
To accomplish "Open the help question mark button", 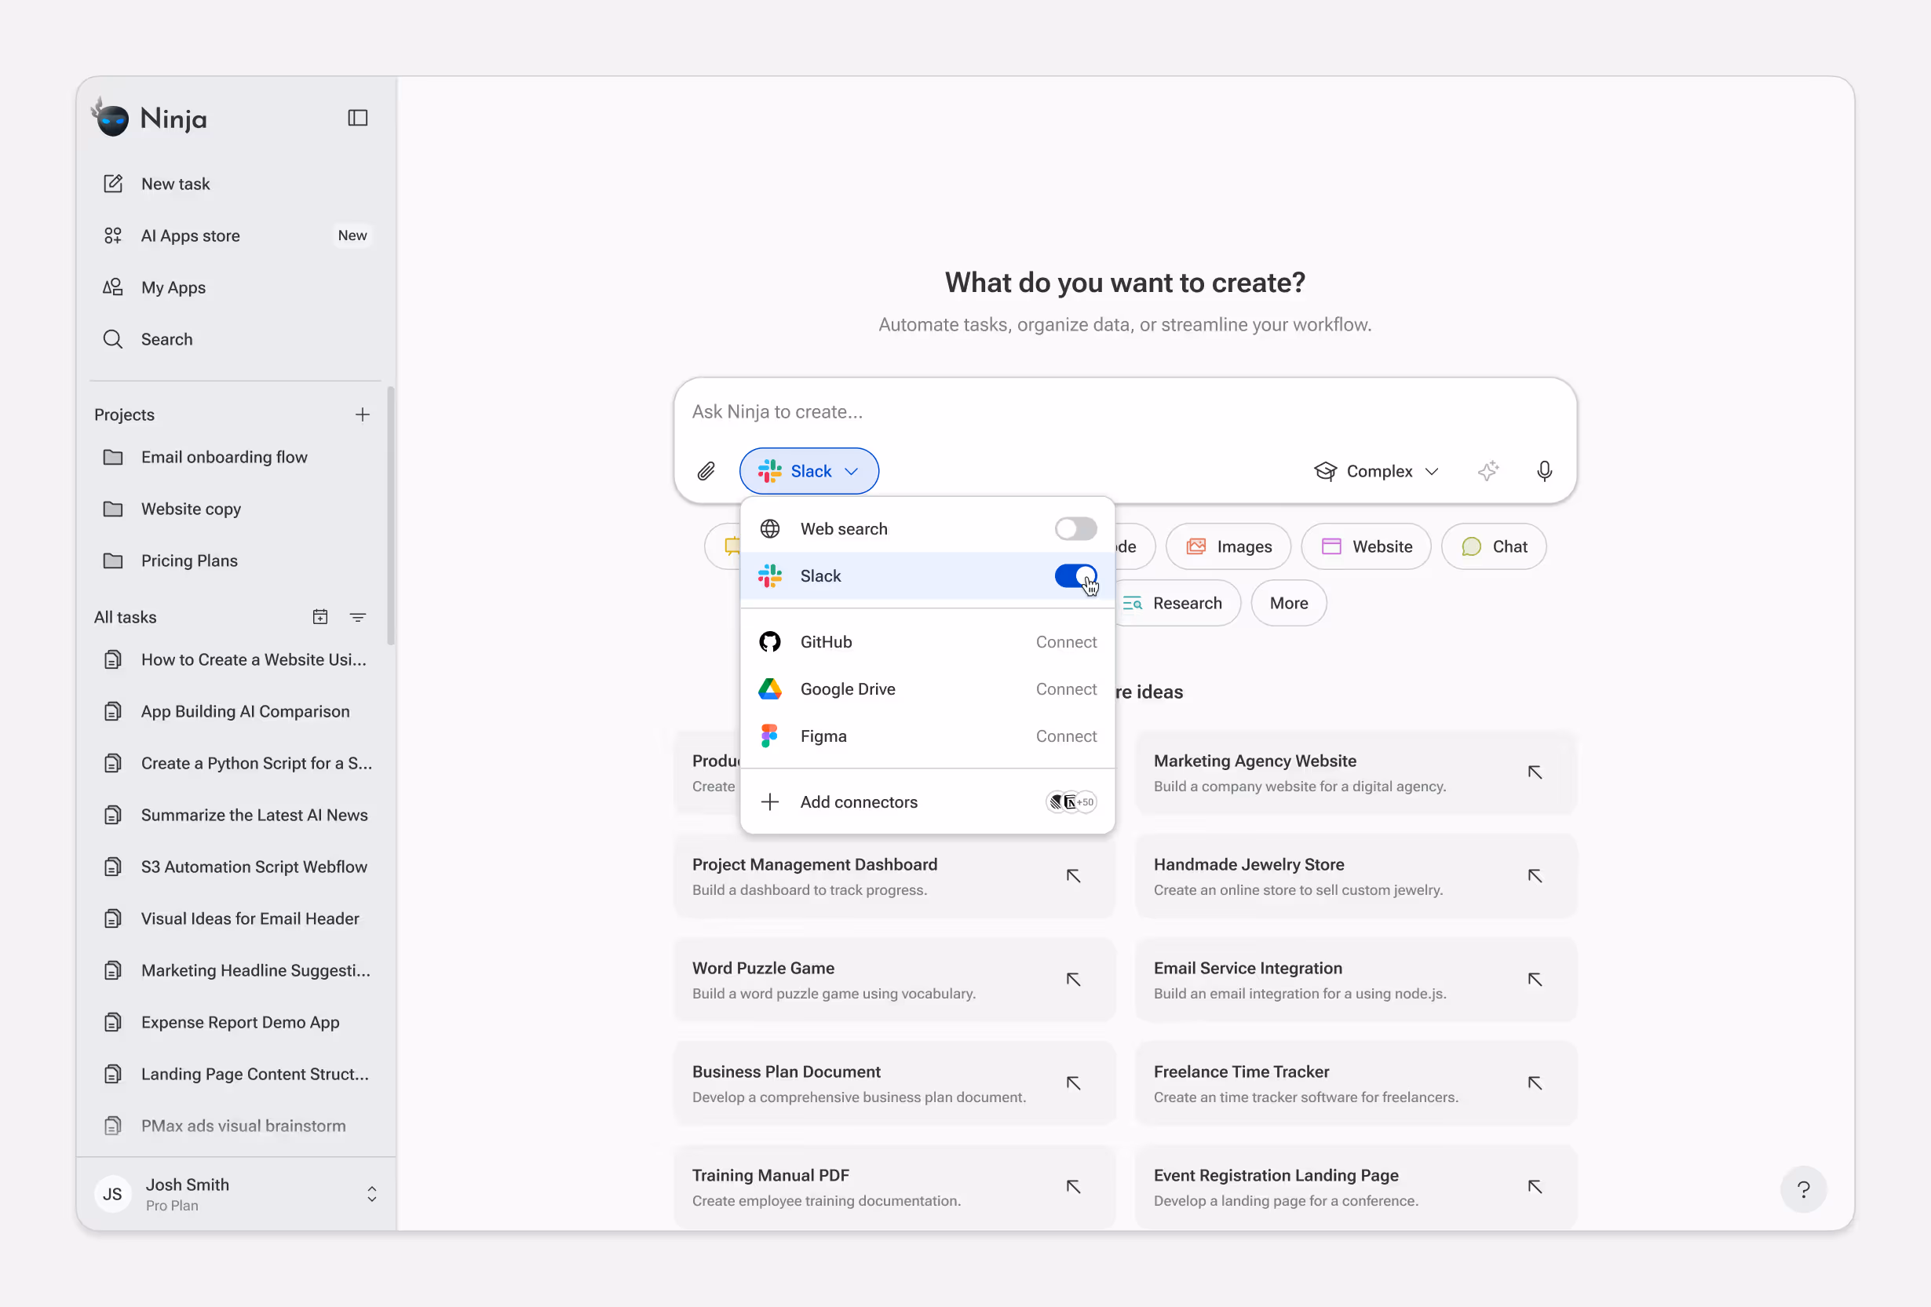I will [1802, 1189].
